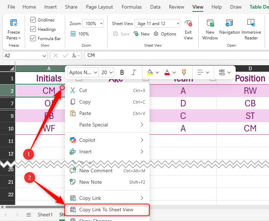The width and height of the screenshot is (269, 221).
Task: Click the Exit View icon
Action: (x=188, y=23)
